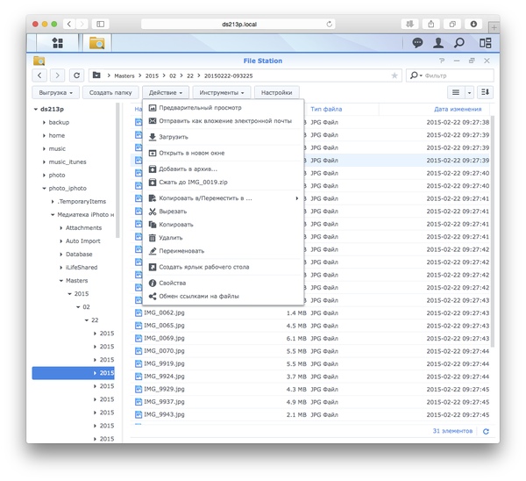Click the 20150222-093225 breadcrumb

tap(229, 75)
